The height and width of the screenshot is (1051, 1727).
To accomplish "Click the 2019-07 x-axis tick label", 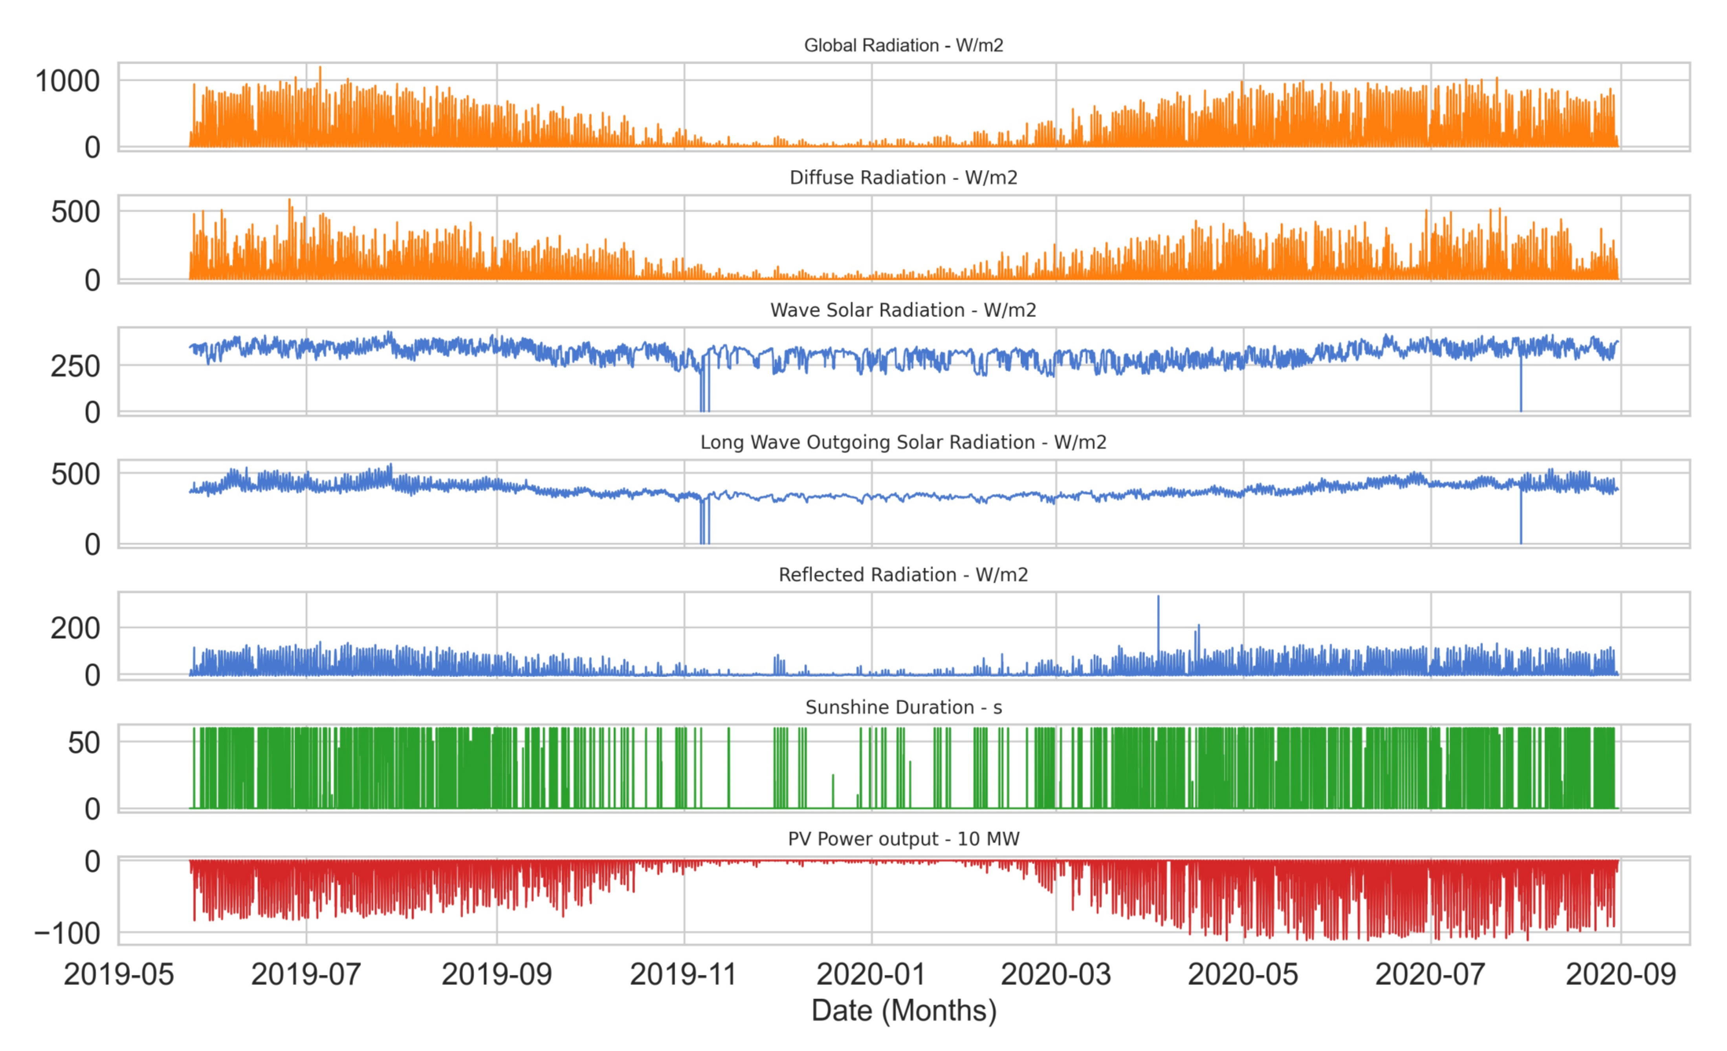I will (x=306, y=975).
